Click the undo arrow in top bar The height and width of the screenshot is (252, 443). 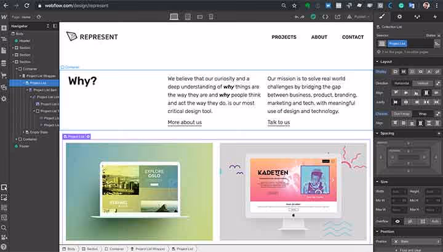pyautogui.click(x=297, y=17)
